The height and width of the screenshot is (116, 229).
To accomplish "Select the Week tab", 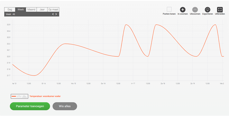I will (x=21, y=9).
